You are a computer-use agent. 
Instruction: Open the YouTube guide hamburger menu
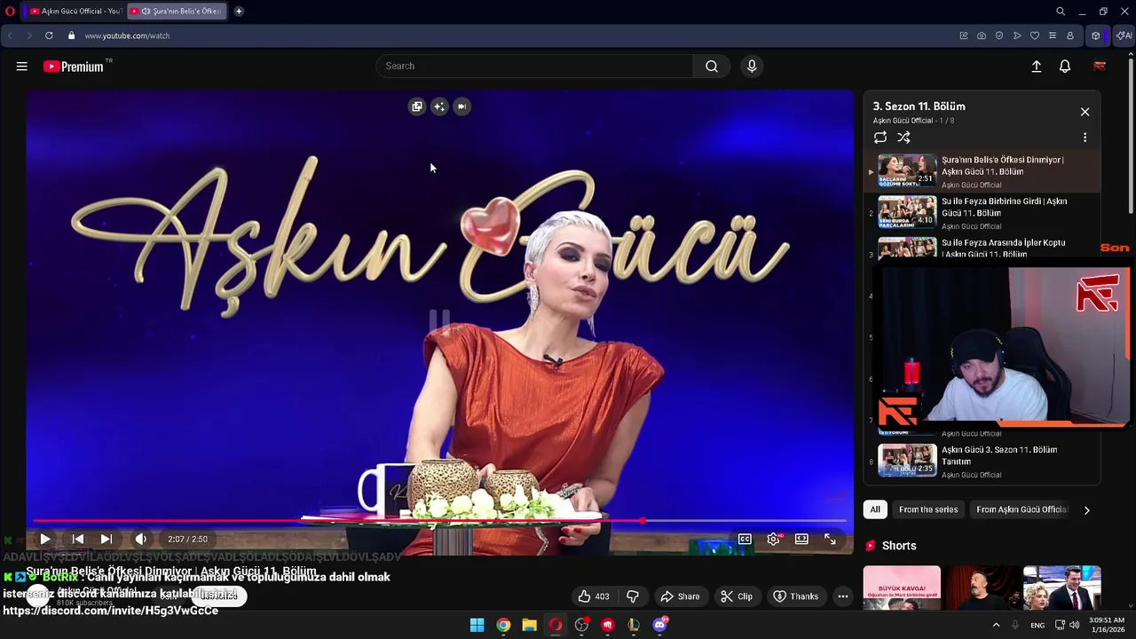click(x=22, y=67)
